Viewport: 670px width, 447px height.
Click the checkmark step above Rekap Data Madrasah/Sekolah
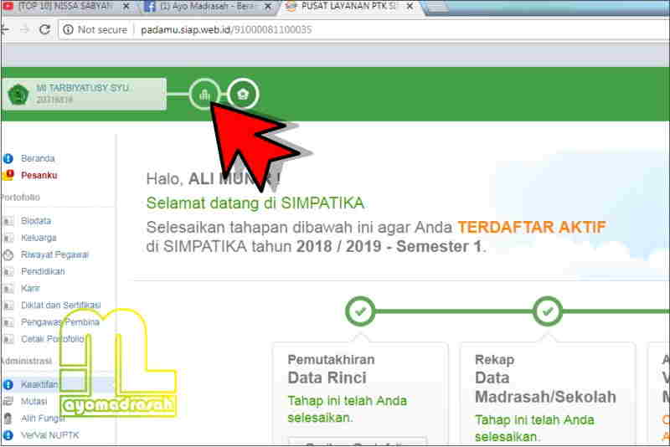548,311
